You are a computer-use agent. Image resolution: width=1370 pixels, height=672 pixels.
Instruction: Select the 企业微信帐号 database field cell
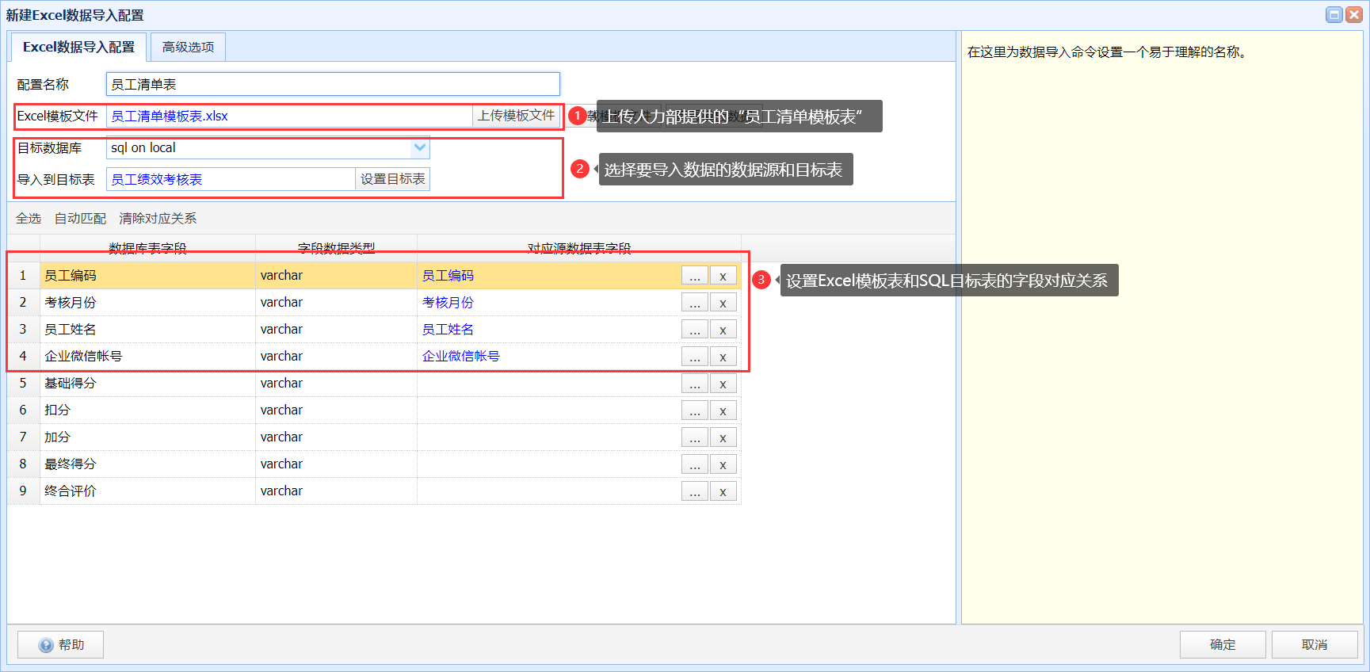point(147,357)
